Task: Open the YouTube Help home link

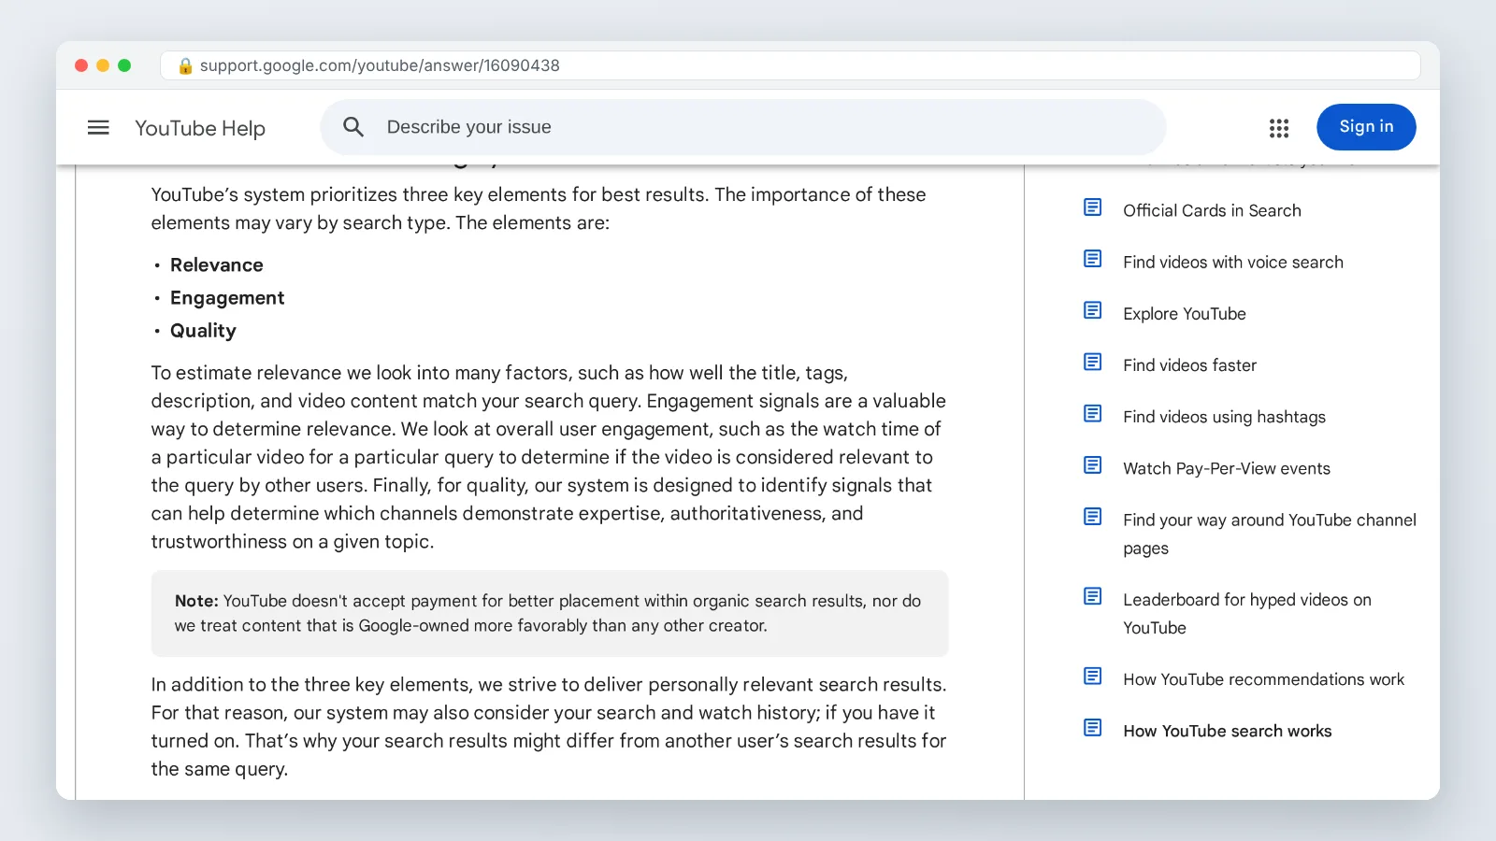Action: (200, 128)
